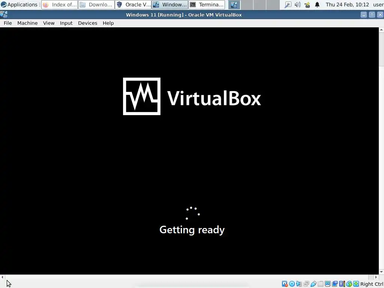The width and height of the screenshot is (384, 288).
Task: Open the Machine menu
Action: 27,23
